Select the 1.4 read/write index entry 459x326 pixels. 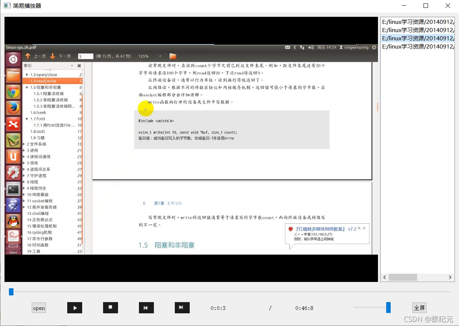pyautogui.click(x=52, y=81)
